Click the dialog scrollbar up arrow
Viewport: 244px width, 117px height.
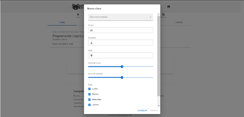(159, 14)
